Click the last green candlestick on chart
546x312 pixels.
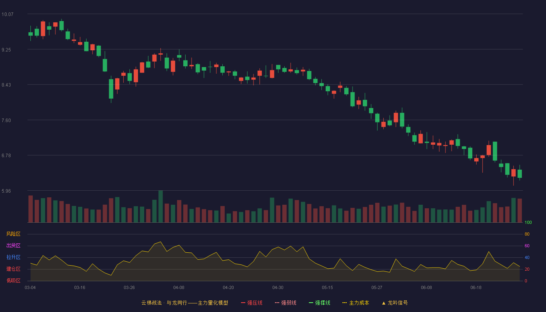pos(520,174)
